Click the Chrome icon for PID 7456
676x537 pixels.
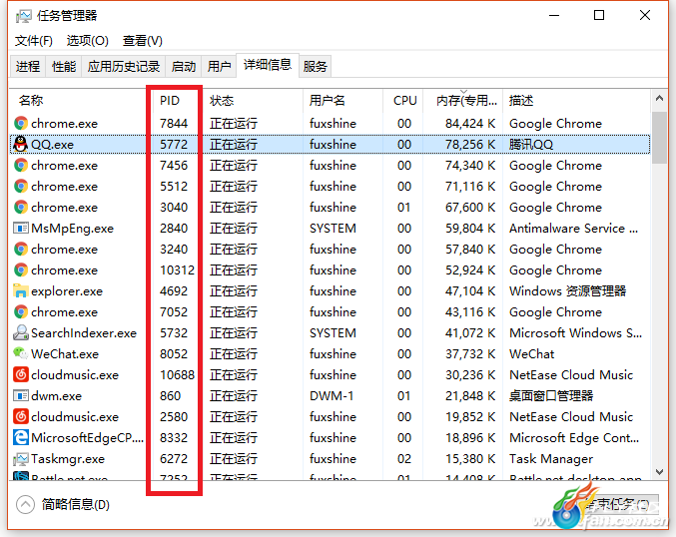pyautogui.click(x=21, y=165)
